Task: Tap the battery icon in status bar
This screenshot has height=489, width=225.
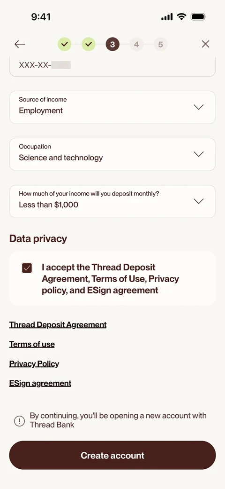Action: (198, 17)
